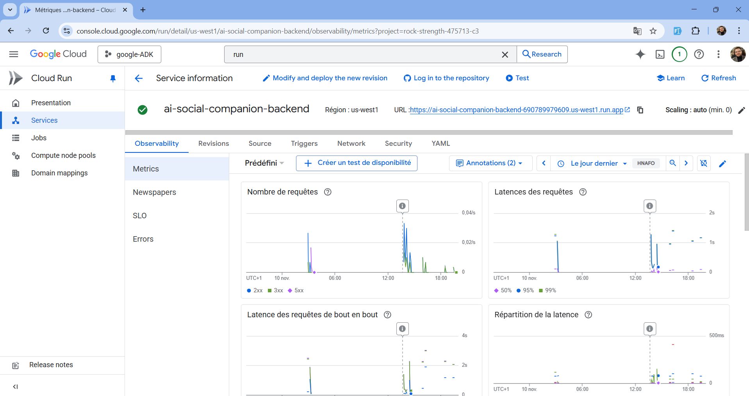Screen dimensions: 749x396
Task: Open the ai-social-companion-backend run.app URL
Action: click(517, 110)
